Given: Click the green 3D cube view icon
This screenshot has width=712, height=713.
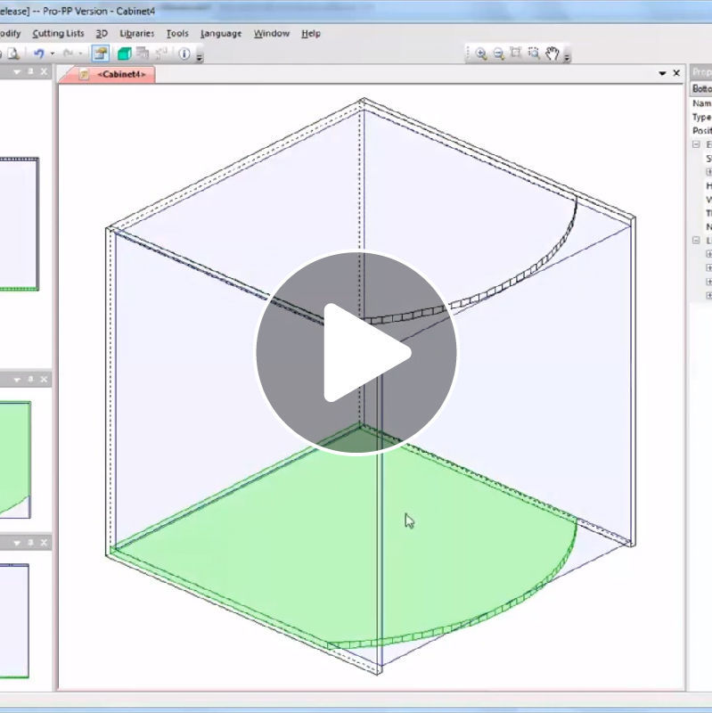Looking at the screenshot, I should pyautogui.click(x=124, y=54).
